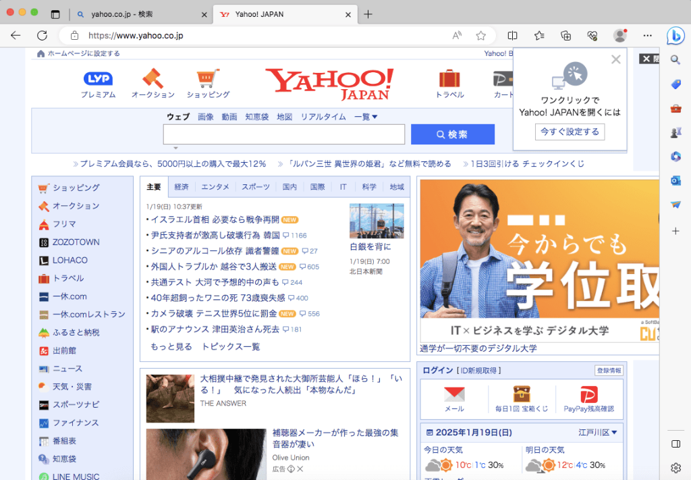
Task: Open sidebar settings gear icon
Action: point(675,468)
